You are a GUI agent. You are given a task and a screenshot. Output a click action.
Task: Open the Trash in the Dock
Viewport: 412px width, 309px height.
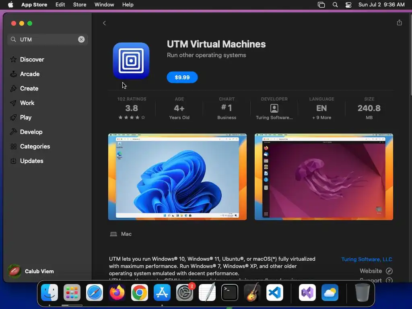(363, 293)
